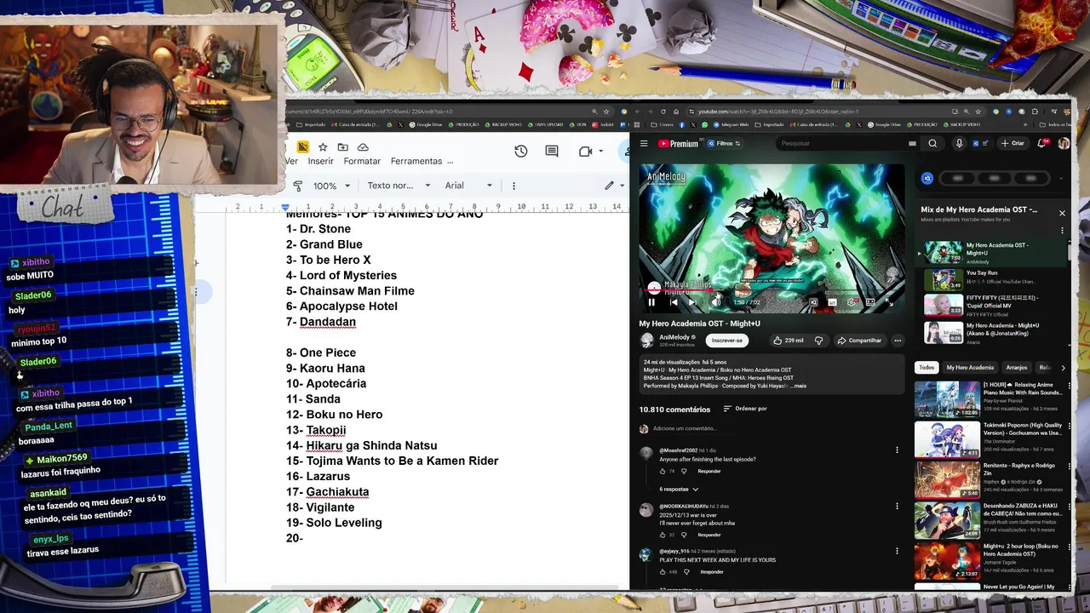Viewport: 1090px width, 613px height.
Task: Select the Arranjos filter chip
Action: pos(1017,368)
